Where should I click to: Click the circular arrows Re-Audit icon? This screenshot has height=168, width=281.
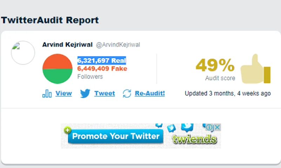pos(127,94)
